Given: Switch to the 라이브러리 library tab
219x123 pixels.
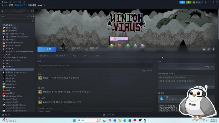Looking at the screenshot, I should pyautogui.click(x=20, y=5).
